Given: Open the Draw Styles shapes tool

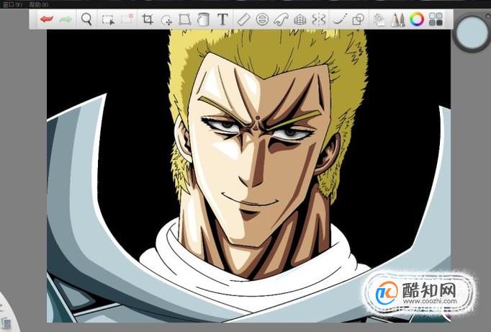Looking at the screenshot, I should pos(359,19).
